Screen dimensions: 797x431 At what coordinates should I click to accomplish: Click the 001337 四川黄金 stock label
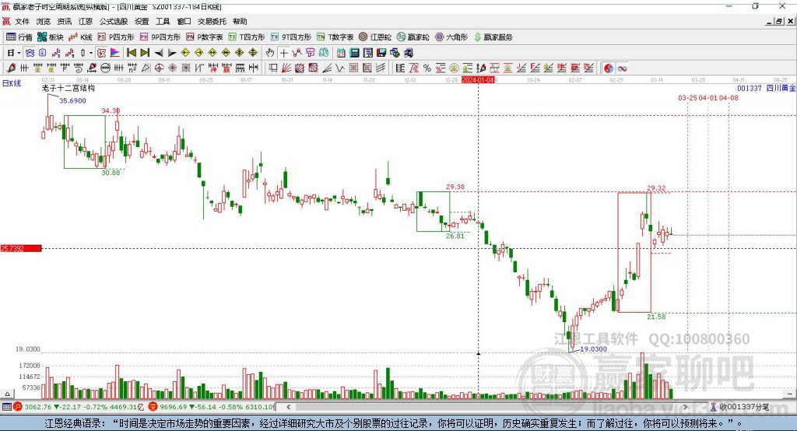767,88
